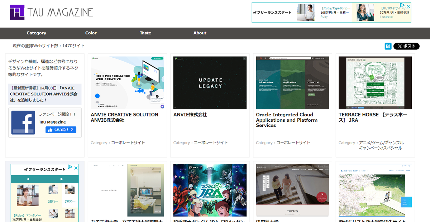Open the 津田塾大学 site thumbnail
The width and height of the screenshot is (430, 222).
pos(292,190)
